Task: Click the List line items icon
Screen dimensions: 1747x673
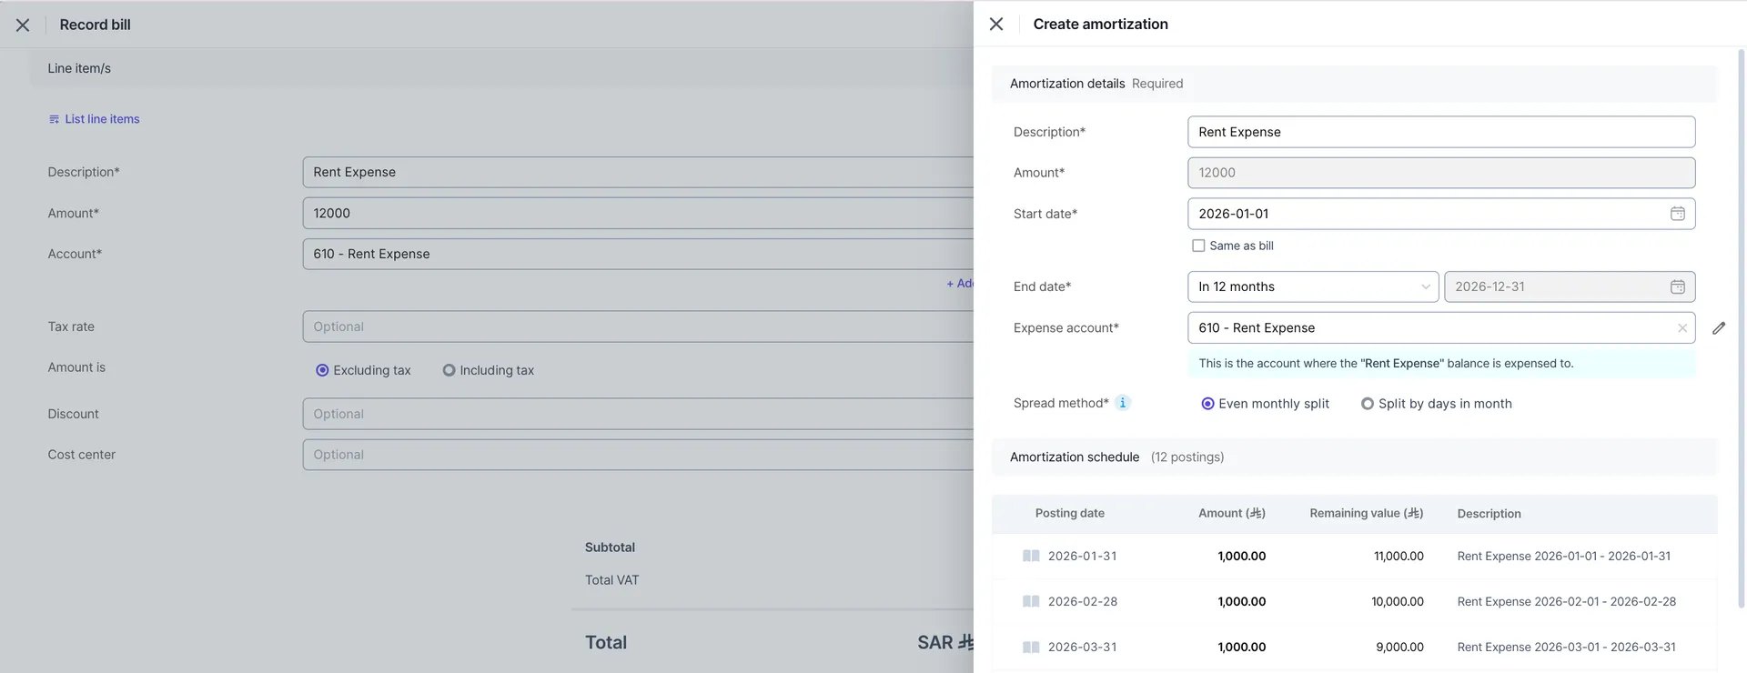Action: coord(54,119)
